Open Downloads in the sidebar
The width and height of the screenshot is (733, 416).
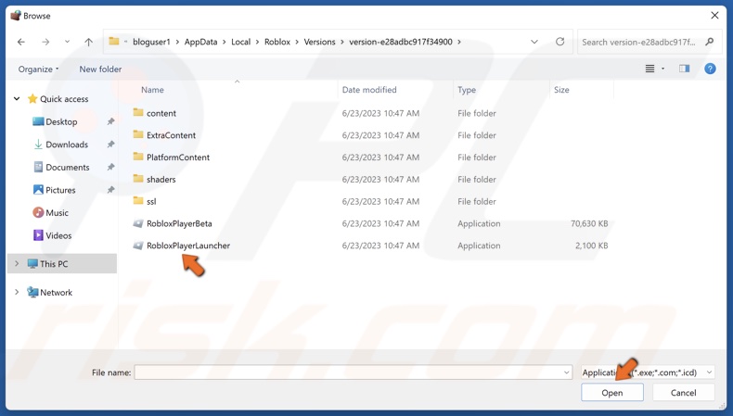pos(67,145)
